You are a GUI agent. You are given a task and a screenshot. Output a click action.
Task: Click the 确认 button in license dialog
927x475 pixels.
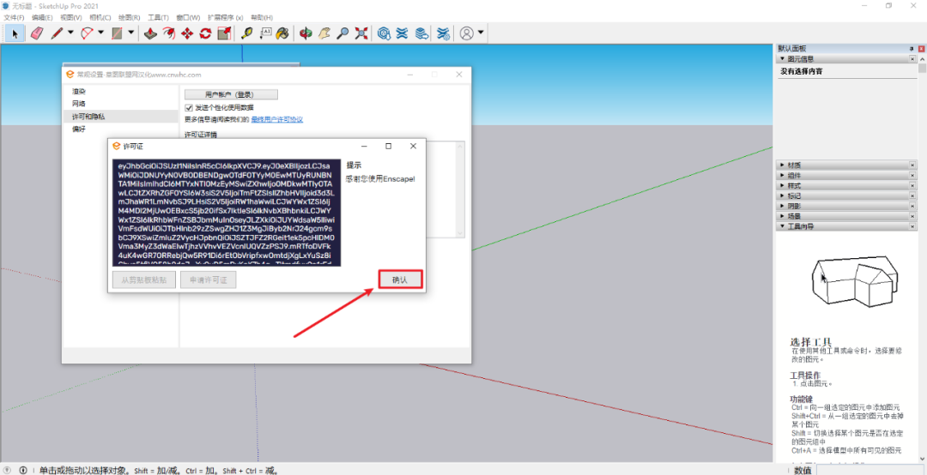(x=401, y=280)
